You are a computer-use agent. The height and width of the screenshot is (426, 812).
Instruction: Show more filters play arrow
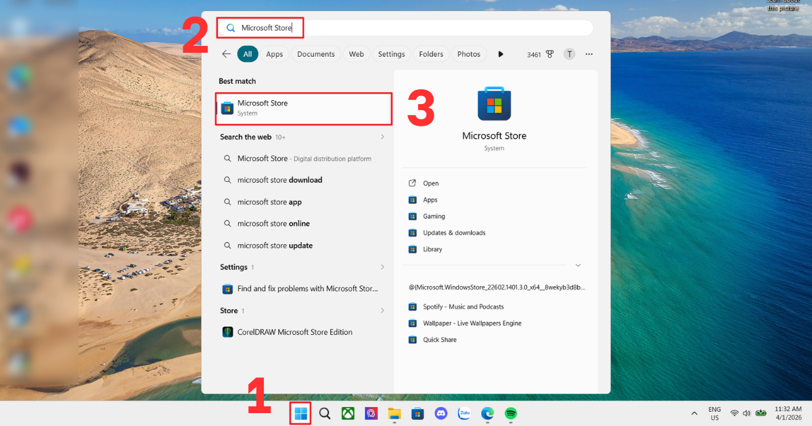pyautogui.click(x=501, y=54)
